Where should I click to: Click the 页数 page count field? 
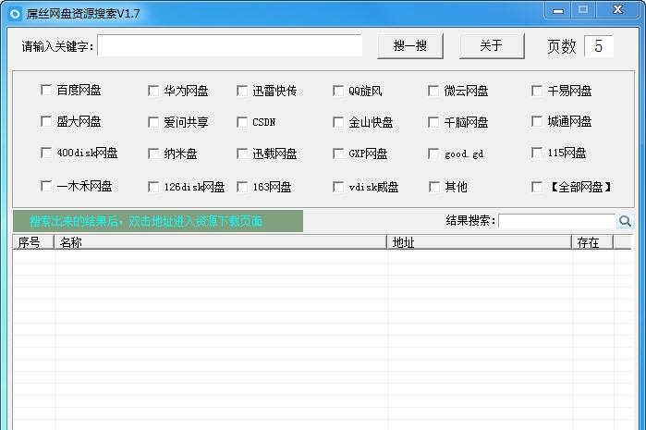pyautogui.click(x=599, y=45)
